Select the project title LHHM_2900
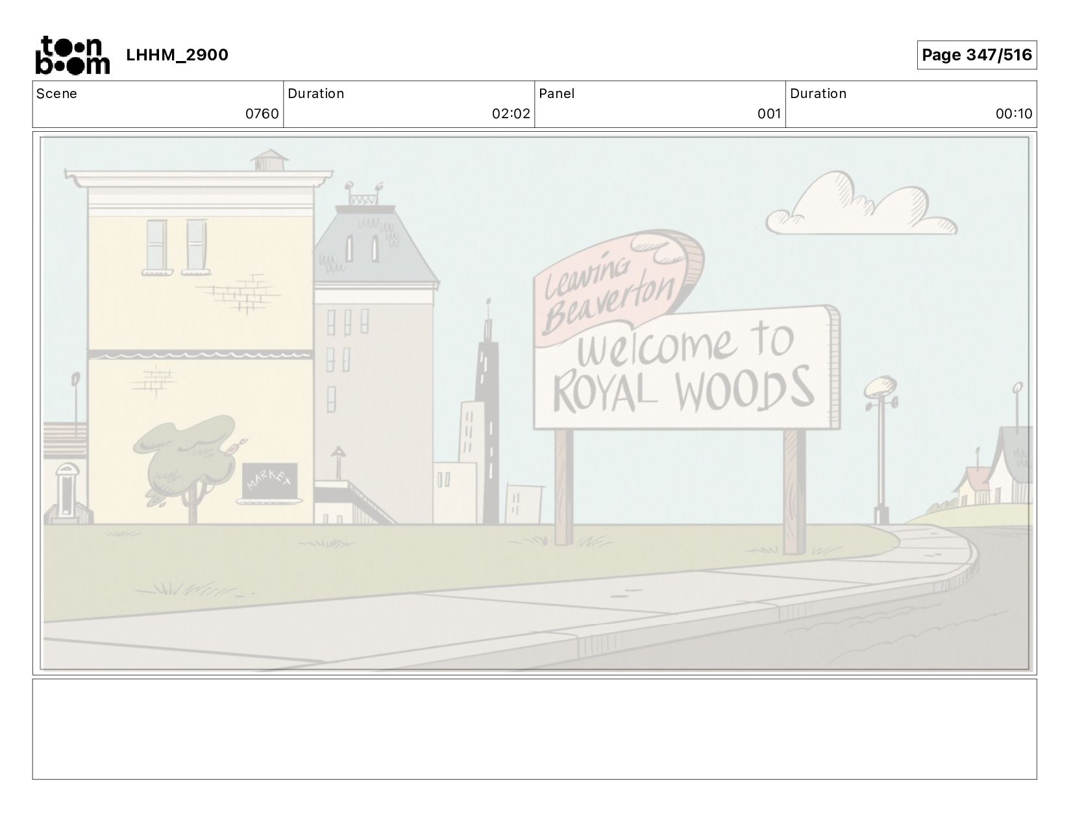1071x828 pixels. click(177, 55)
